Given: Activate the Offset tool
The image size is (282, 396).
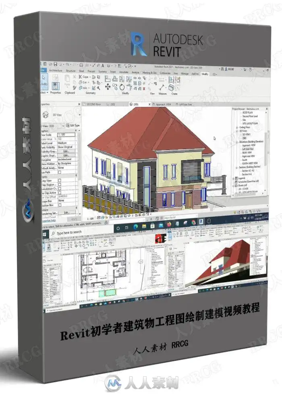Looking at the screenshot, I should click(x=115, y=79).
